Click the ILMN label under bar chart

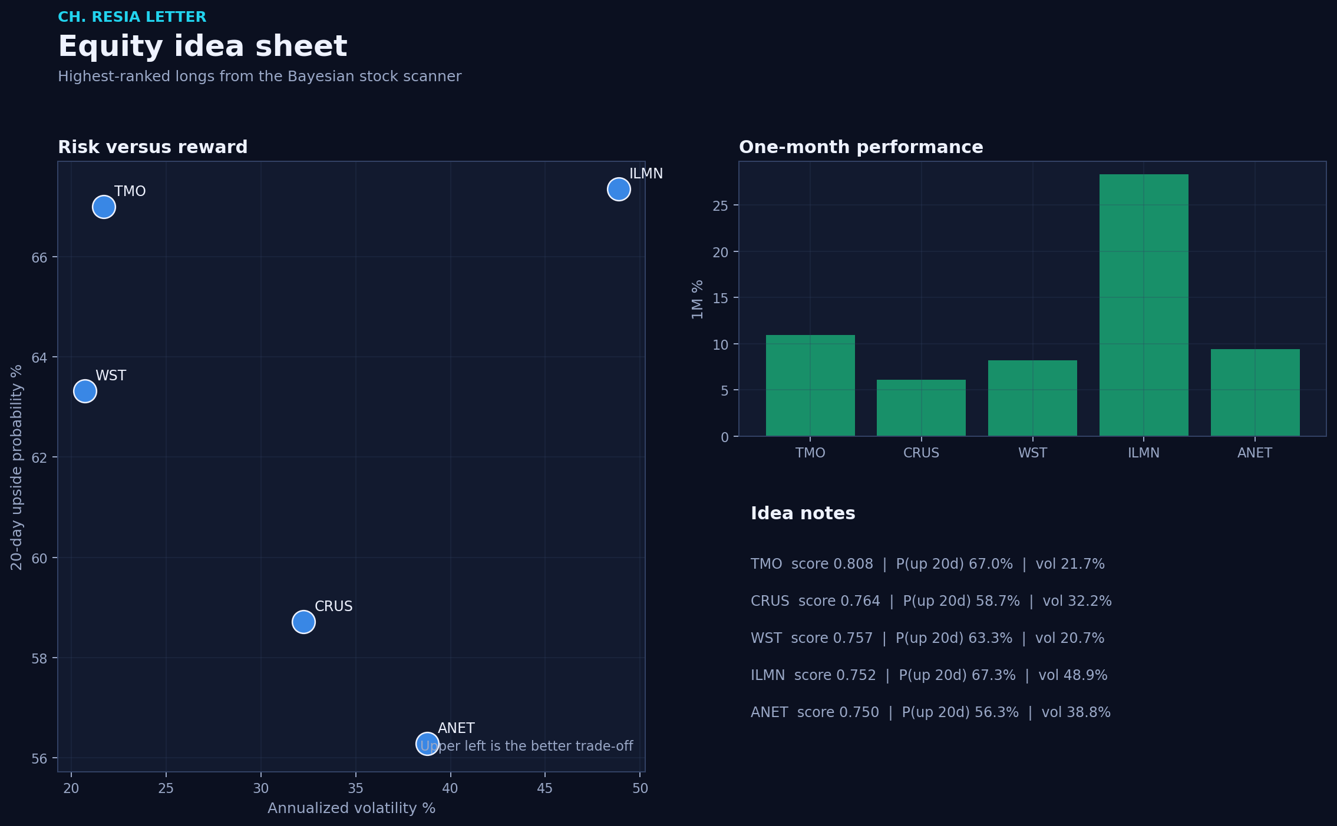1144,453
